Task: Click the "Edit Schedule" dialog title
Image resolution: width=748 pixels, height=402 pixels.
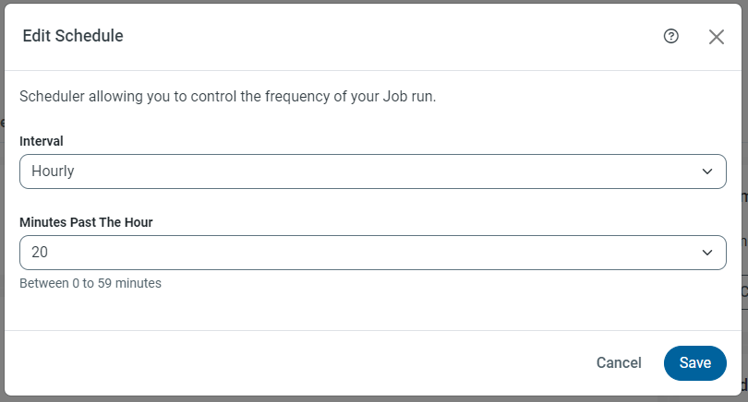Action: point(73,36)
